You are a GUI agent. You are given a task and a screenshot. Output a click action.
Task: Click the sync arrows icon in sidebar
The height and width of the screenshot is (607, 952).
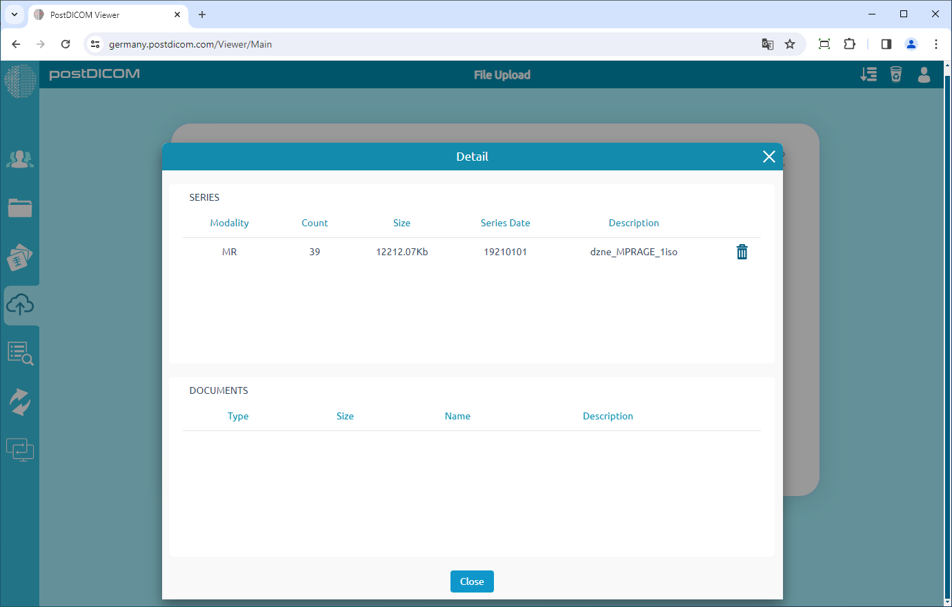coord(20,401)
